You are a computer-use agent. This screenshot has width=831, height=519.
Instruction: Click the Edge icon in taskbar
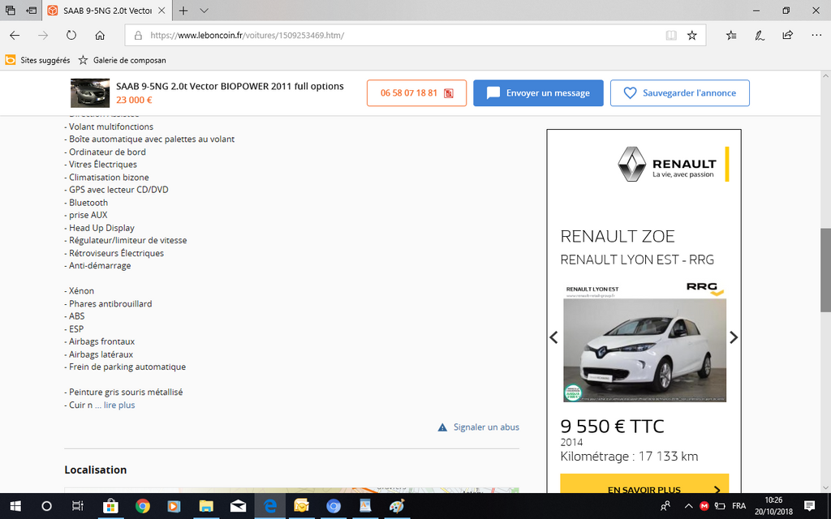coord(269,506)
